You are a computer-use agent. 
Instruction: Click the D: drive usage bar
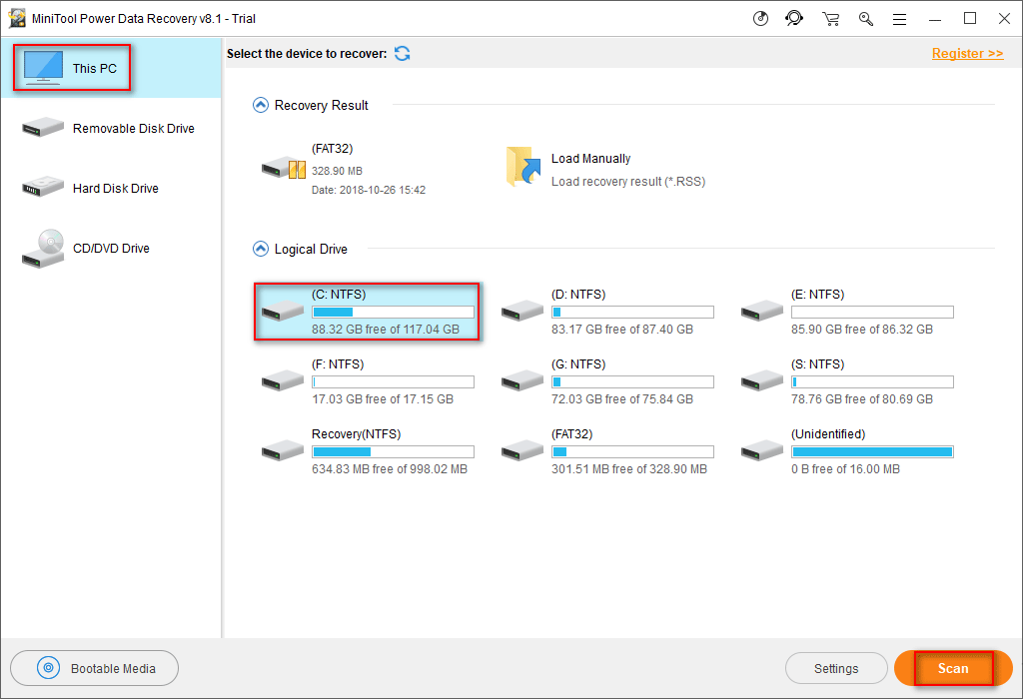pyautogui.click(x=632, y=313)
